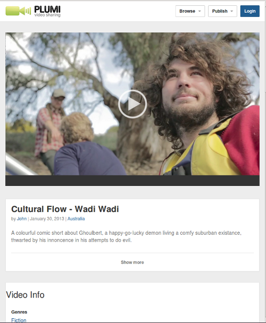Image resolution: width=266 pixels, height=323 pixels.
Task: Open the author link John
Action: point(22,219)
